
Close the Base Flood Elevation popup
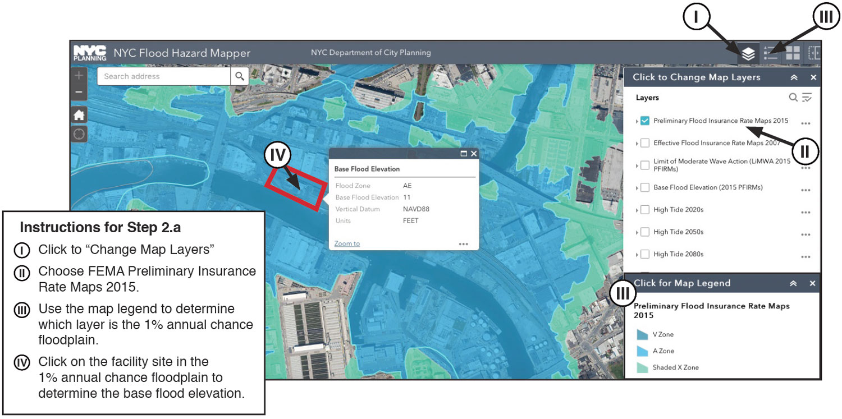(x=474, y=154)
